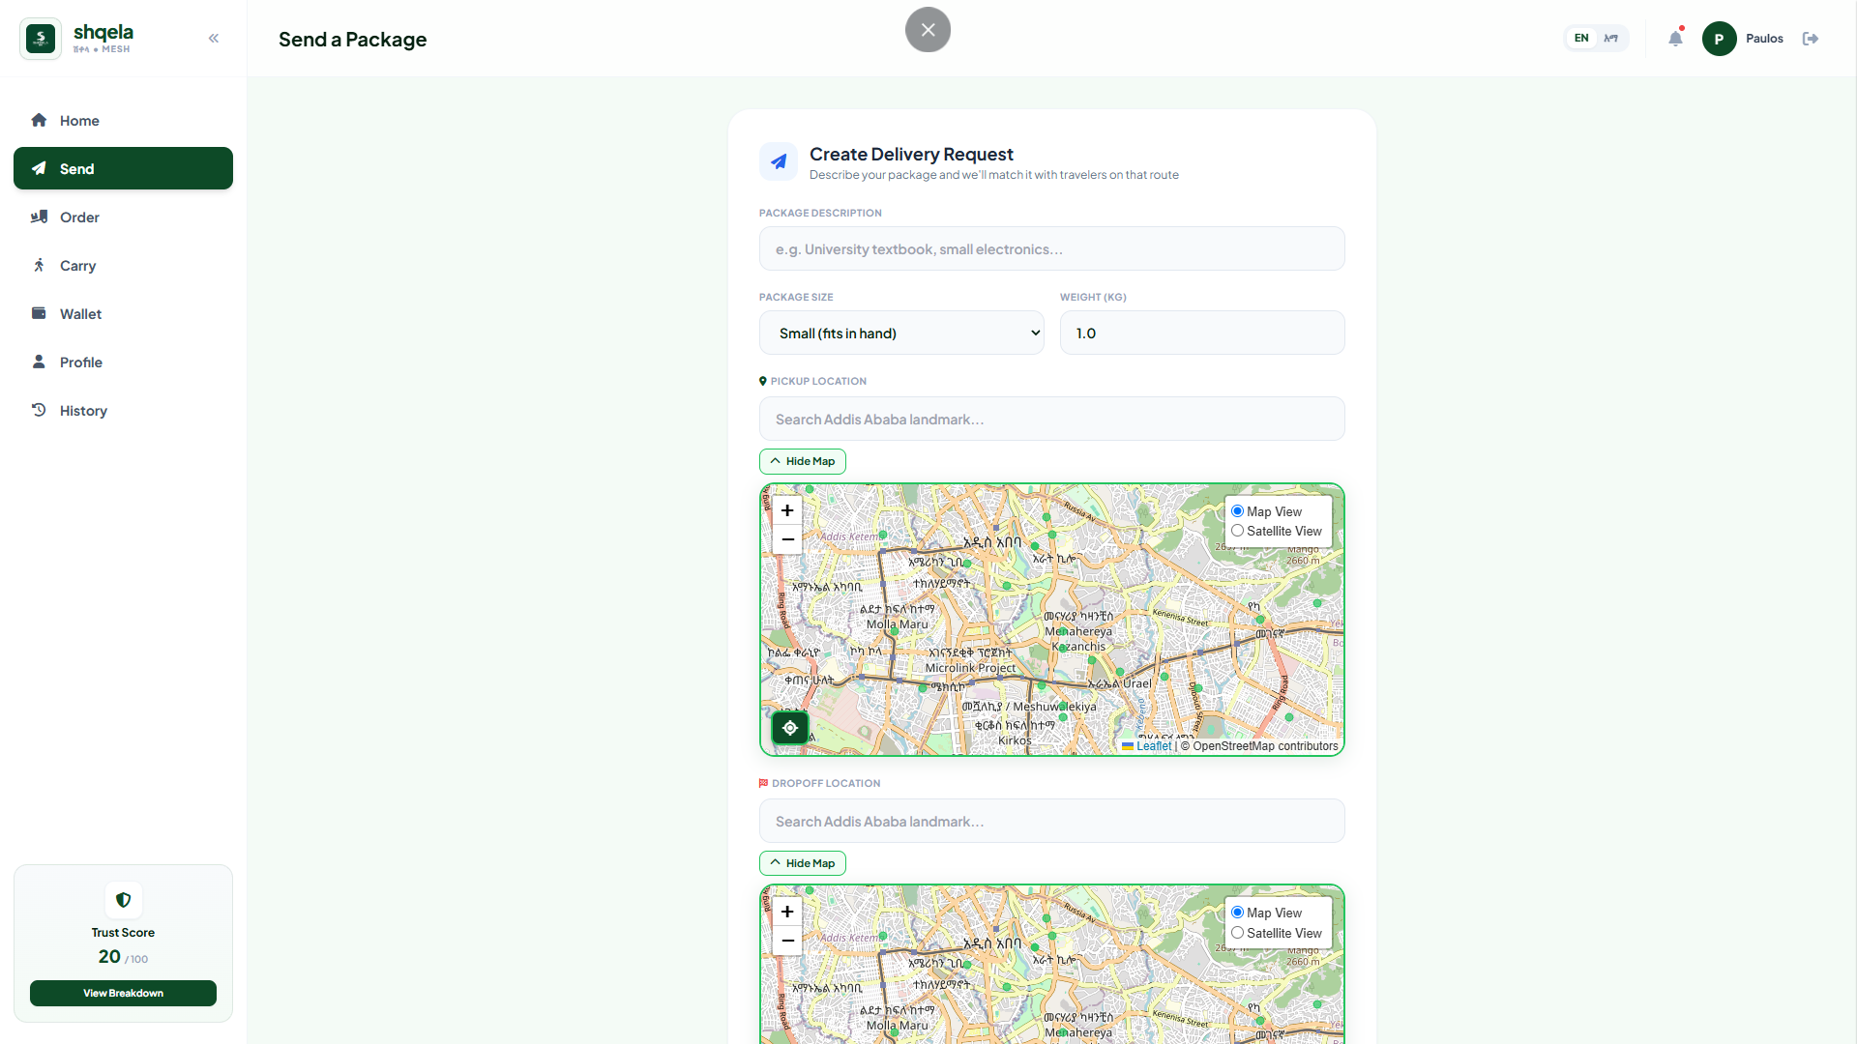Click the pickup location search field
This screenshot has width=1857, height=1044.
coord(1051,419)
